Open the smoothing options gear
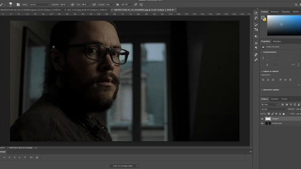Screen dimensions: 301x169 tap(118, 5)
